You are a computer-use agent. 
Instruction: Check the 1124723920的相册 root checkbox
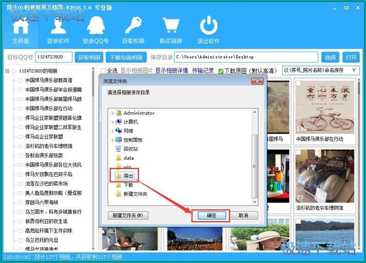point(15,71)
